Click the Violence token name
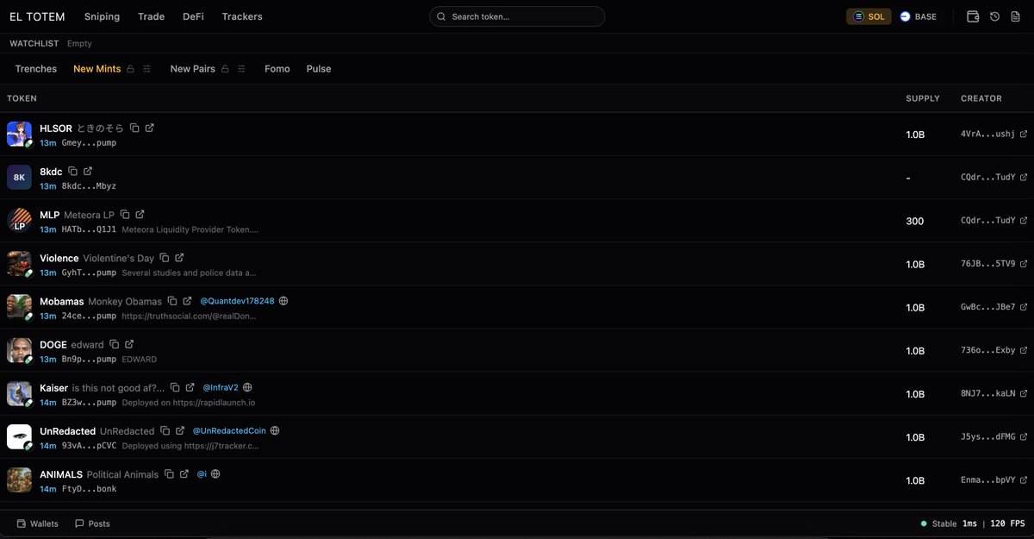 point(59,258)
